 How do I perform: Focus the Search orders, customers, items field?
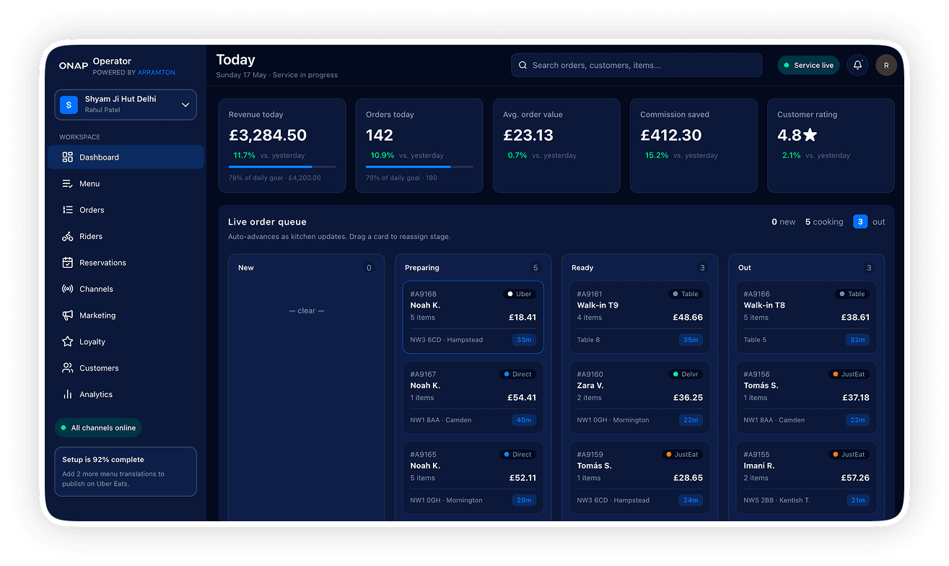(637, 65)
